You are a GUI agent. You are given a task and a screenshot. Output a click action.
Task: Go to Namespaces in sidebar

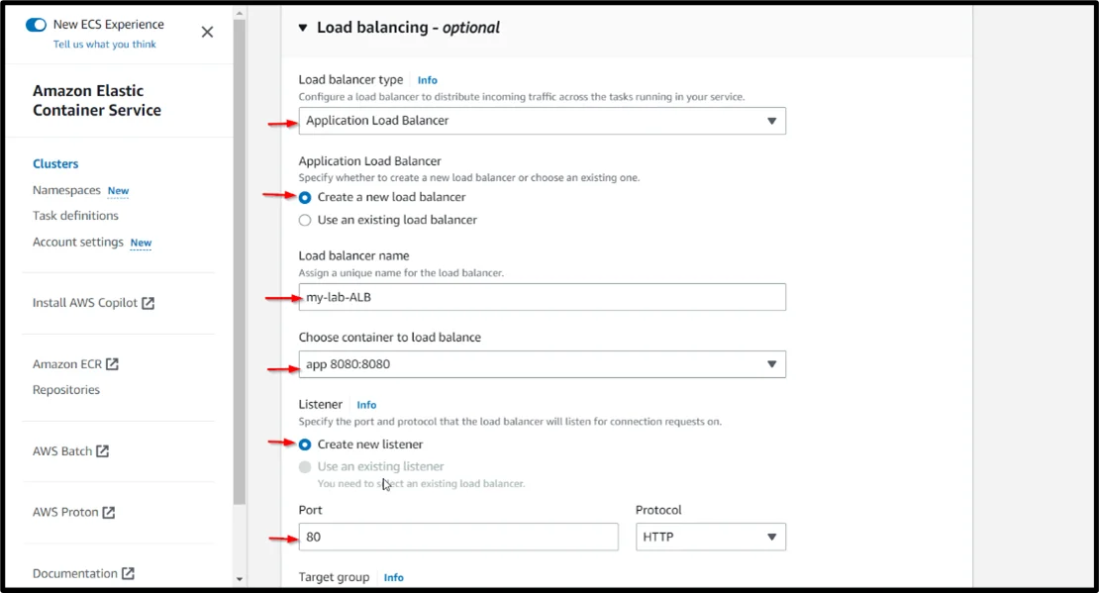point(66,190)
